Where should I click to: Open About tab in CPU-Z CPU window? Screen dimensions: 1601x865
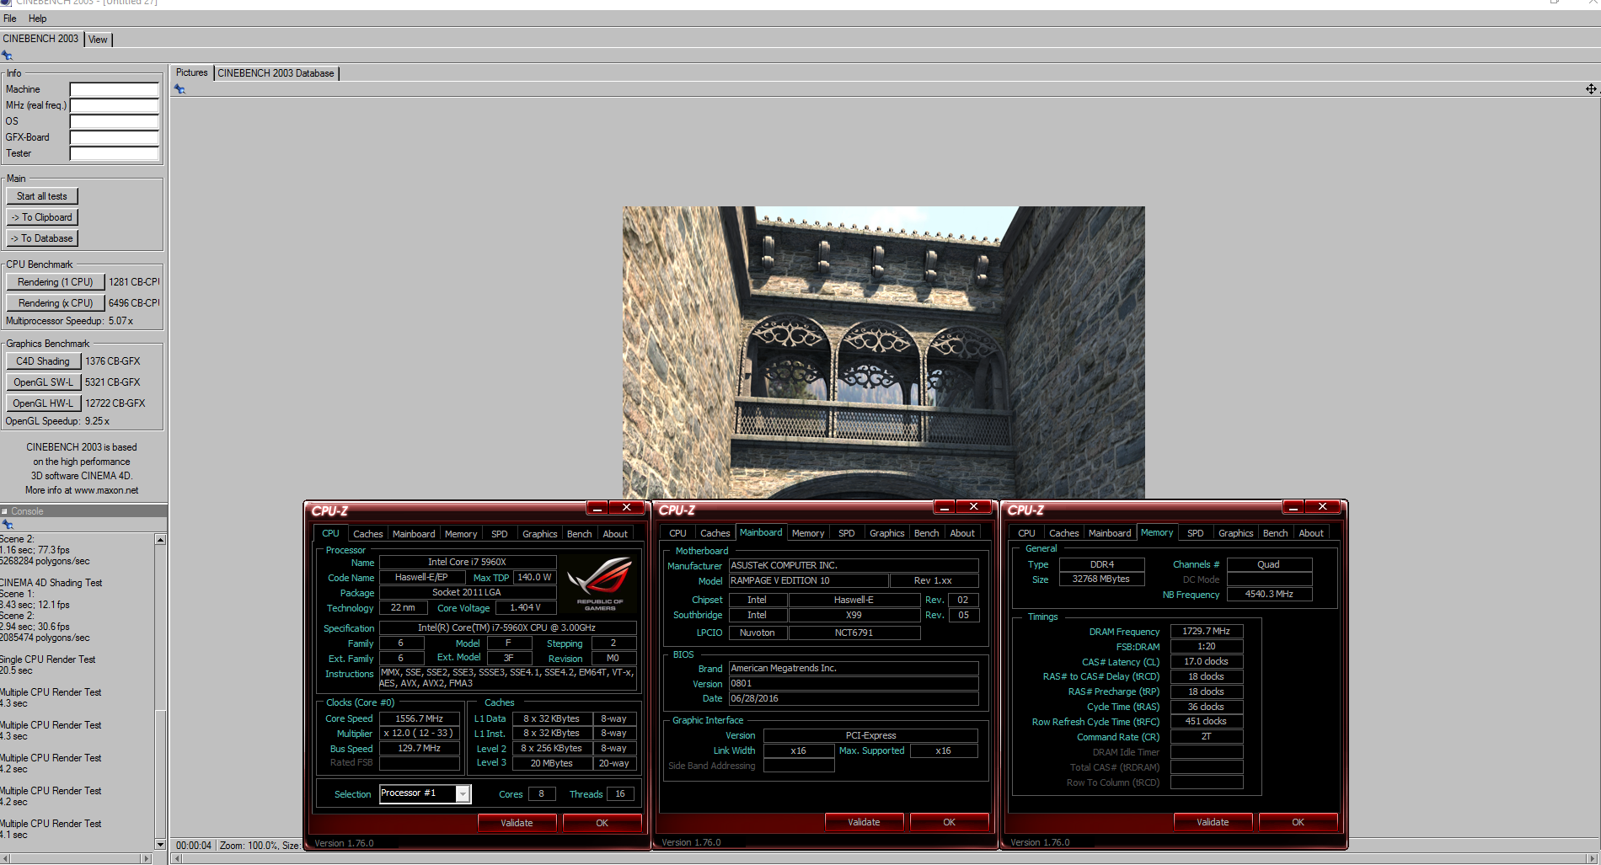pos(615,534)
